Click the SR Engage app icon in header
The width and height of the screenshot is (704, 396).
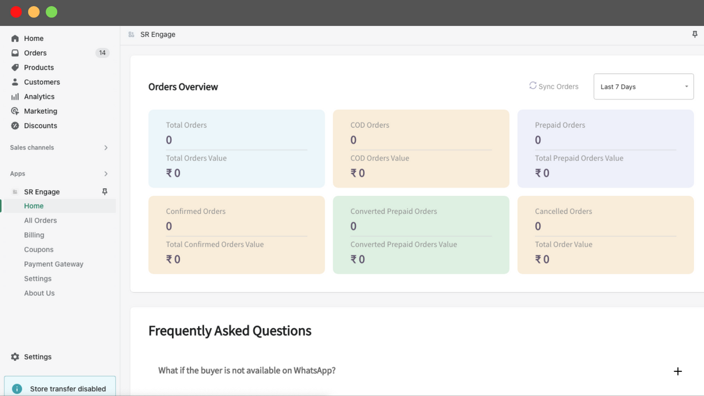[x=131, y=35]
